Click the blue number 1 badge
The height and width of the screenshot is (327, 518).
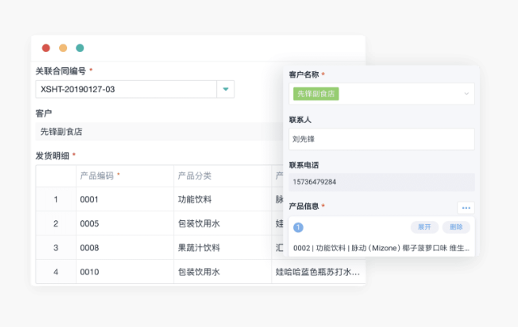[298, 227]
